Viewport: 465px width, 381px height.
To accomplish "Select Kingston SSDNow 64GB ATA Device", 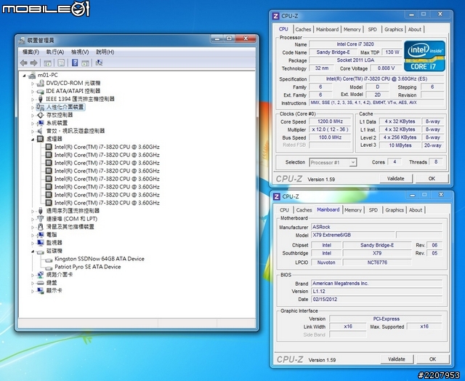I will (100, 259).
